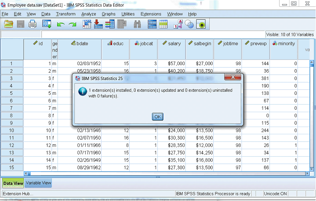Click the vertical scrollbar down arrow

[x=312, y=169]
